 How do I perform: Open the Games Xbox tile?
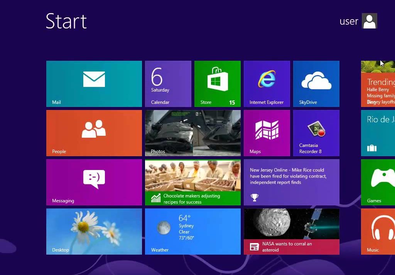[x=378, y=182]
